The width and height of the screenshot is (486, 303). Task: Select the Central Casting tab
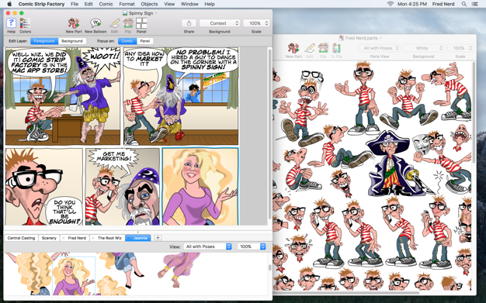(x=22, y=238)
